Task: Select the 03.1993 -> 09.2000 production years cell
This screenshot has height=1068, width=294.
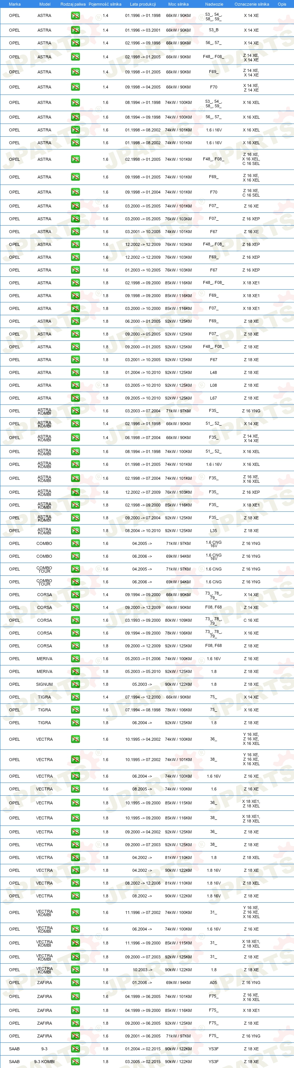Action: [143, 620]
